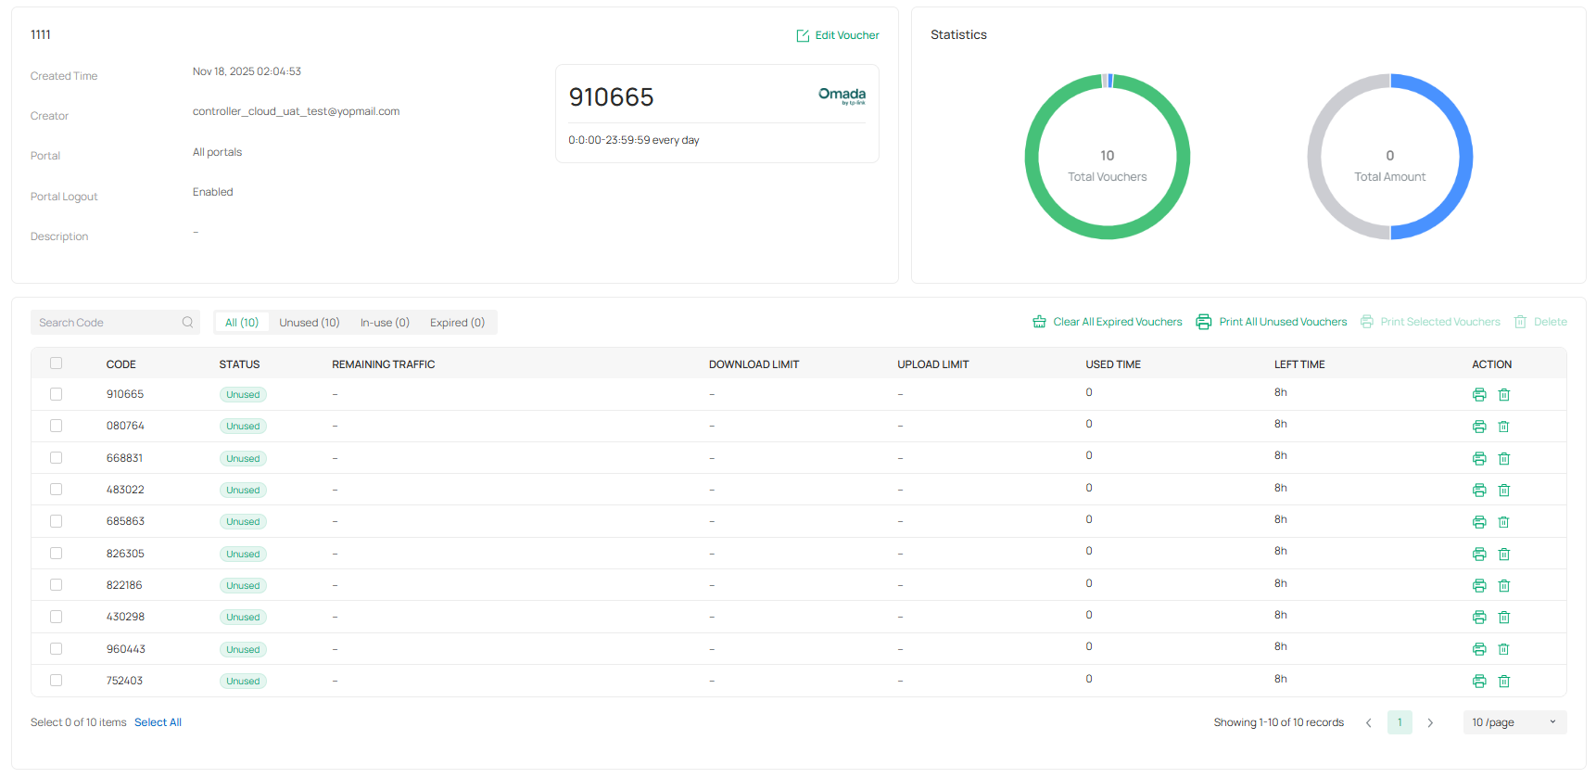The height and width of the screenshot is (778, 1596).
Task: Go to the next page arrow
Action: [1430, 722]
